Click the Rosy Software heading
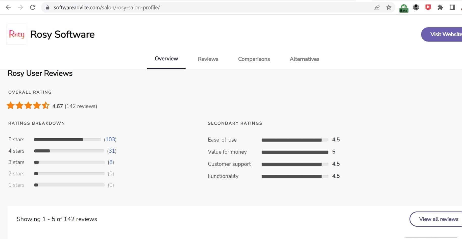This screenshot has height=239, width=462. click(x=62, y=34)
